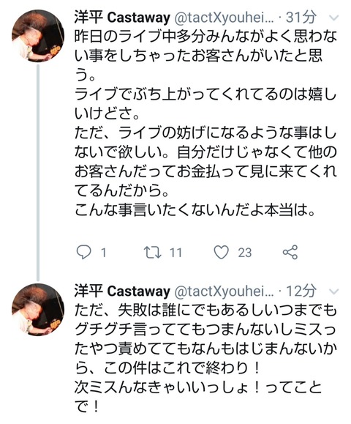This screenshot has height=424, width=351.
Task: Retweet the first tweet
Action: tap(153, 252)
